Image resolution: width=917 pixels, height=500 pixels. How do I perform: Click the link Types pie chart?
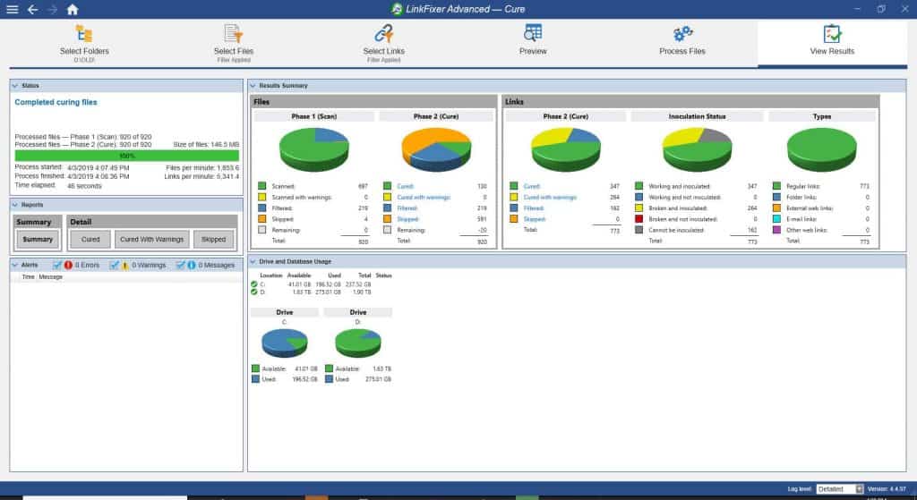pyautogui.click(x=822, y=149)
